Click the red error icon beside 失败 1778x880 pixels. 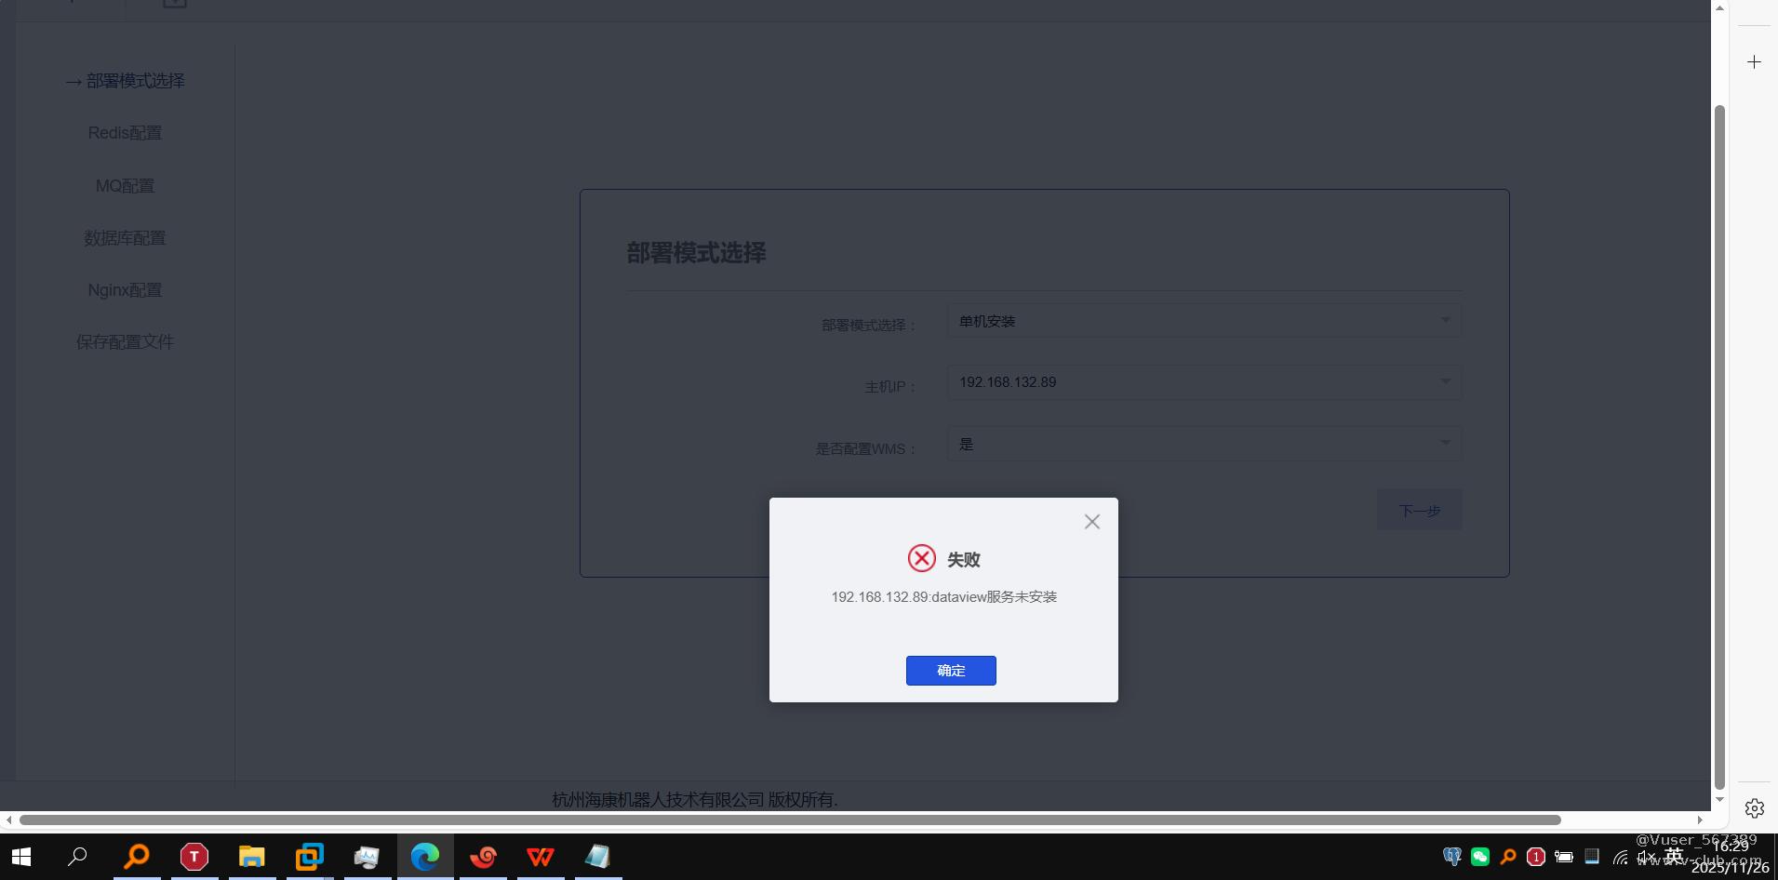[922, 558]
